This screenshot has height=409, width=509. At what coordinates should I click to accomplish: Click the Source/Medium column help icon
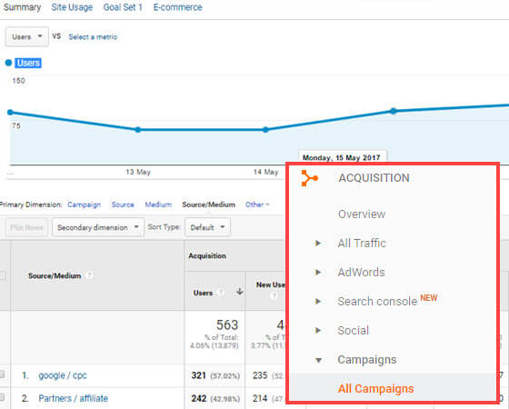click(x=89, y=275)
